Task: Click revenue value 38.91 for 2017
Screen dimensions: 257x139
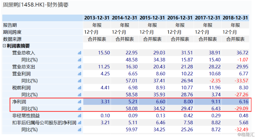Action: 215,53
